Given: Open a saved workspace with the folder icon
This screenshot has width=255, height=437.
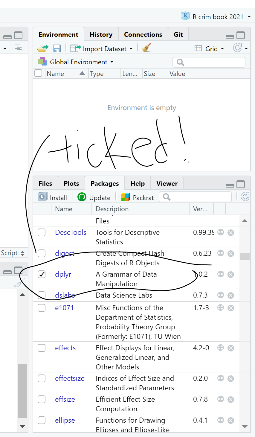Looking at the screenshot, I should click(42, 48).
